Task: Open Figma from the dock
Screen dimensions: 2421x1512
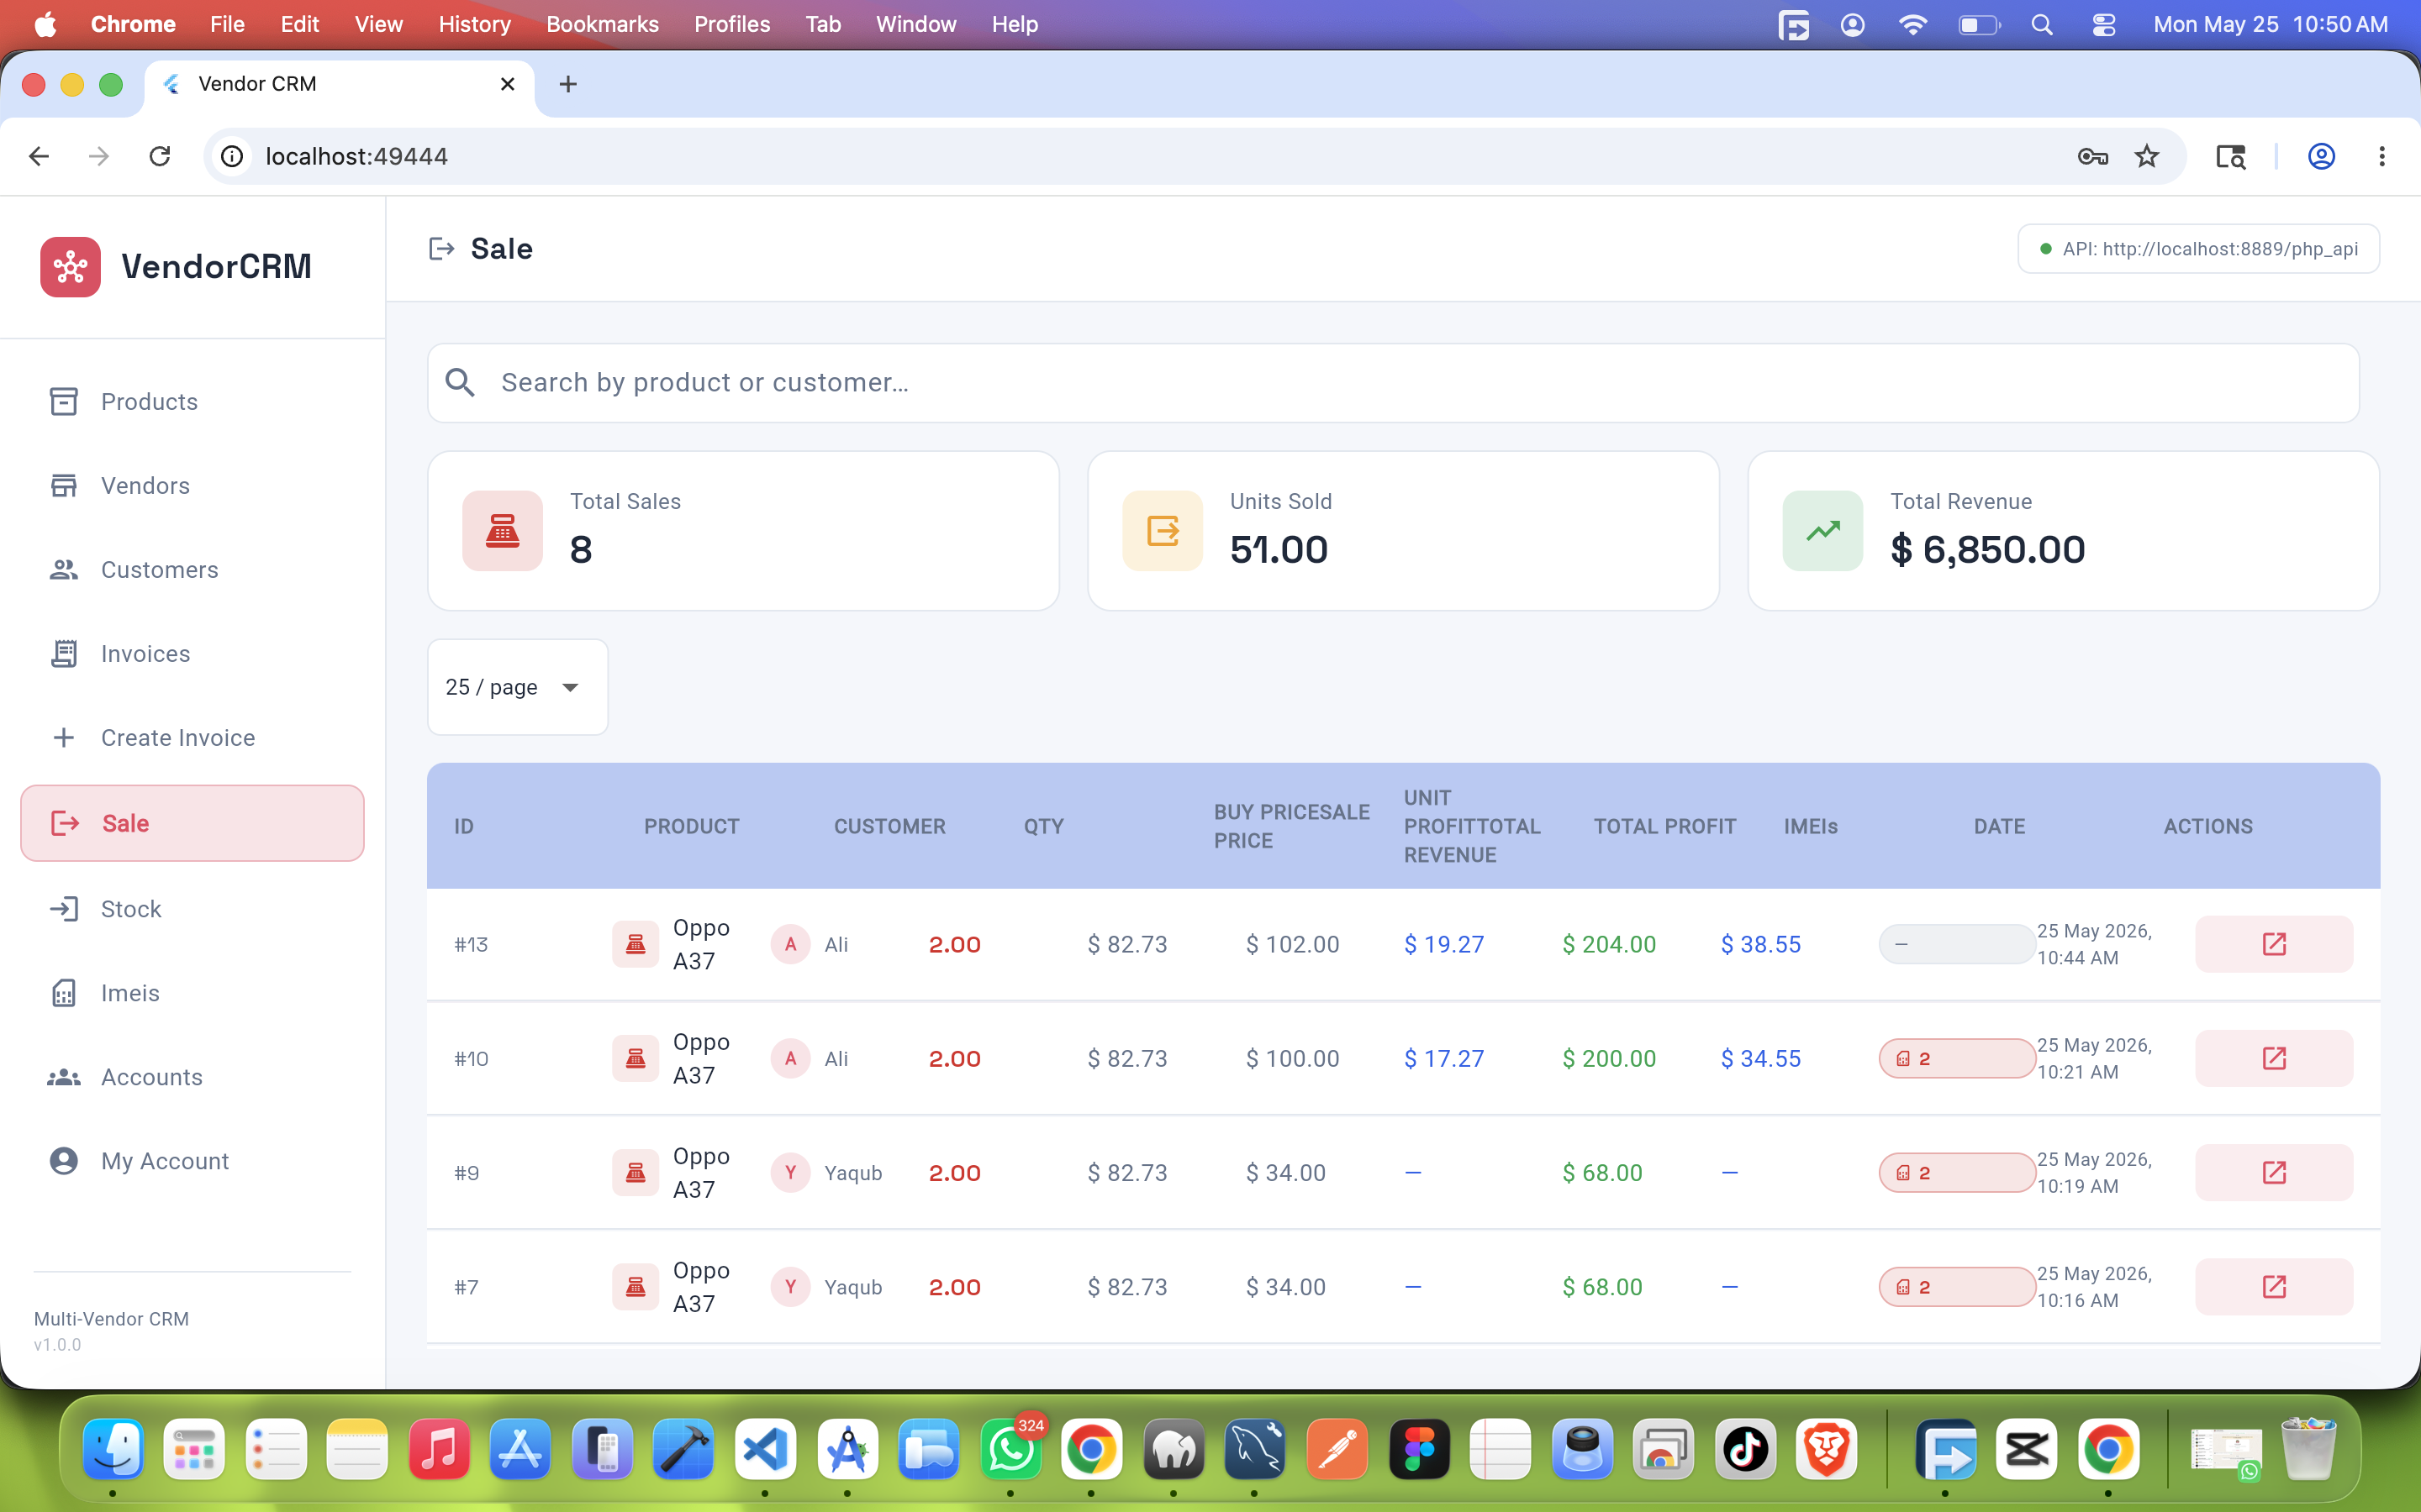Action: (x=1419, y=1449)
